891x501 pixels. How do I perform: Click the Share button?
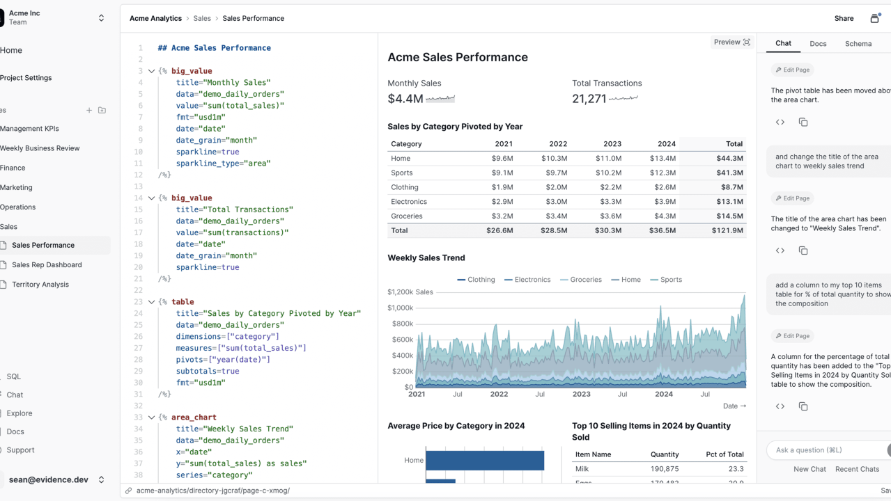coord(844,19)
